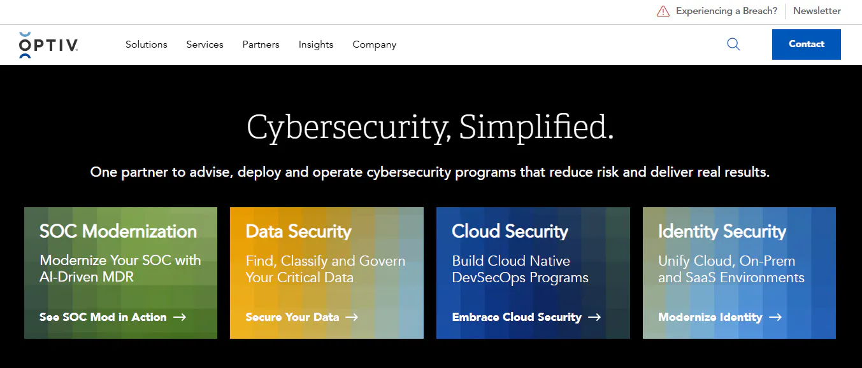Expand the Insights navigation item
Screen dimensions: 862x368
tap(316, 44)
